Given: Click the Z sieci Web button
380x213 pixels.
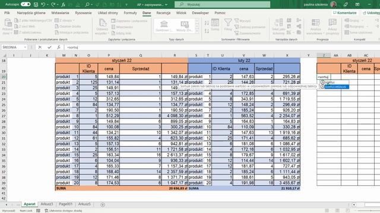Looking at the screenshot, I should tap(25, 26).
